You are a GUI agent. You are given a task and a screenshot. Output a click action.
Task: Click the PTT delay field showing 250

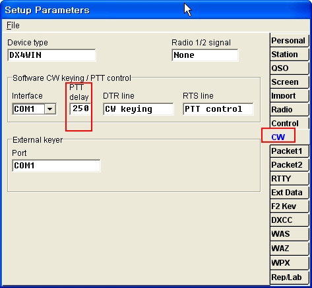(x=80, y=109)
